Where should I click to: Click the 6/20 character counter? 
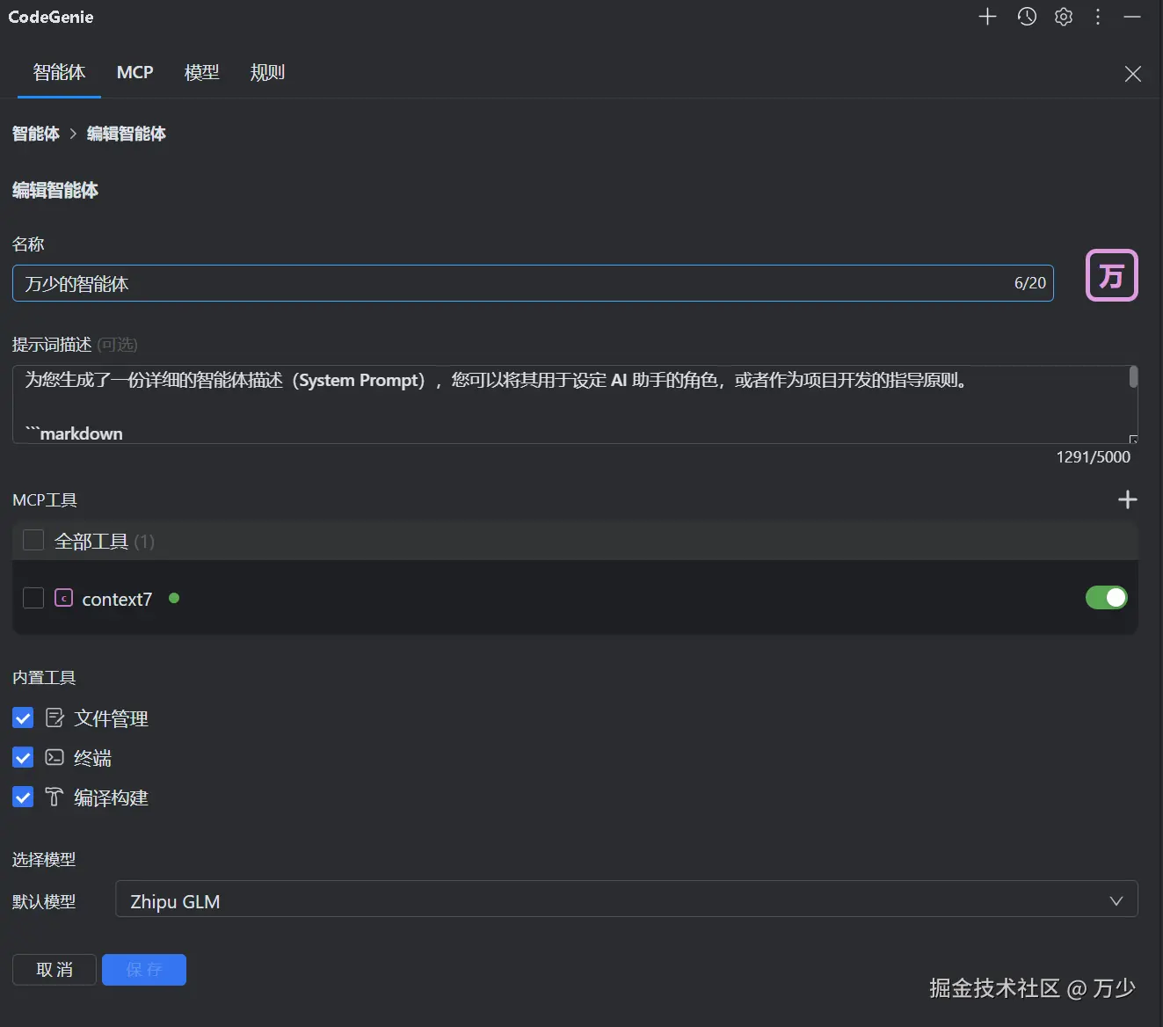[x=1030, y=283]
